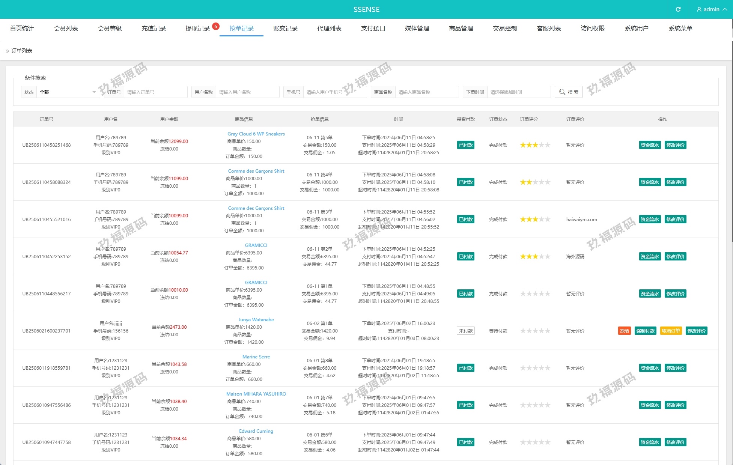Viewport: 733px width, 465px height.
Task: Click first star on Marine Serre order rating
Action: coord(523,368)
